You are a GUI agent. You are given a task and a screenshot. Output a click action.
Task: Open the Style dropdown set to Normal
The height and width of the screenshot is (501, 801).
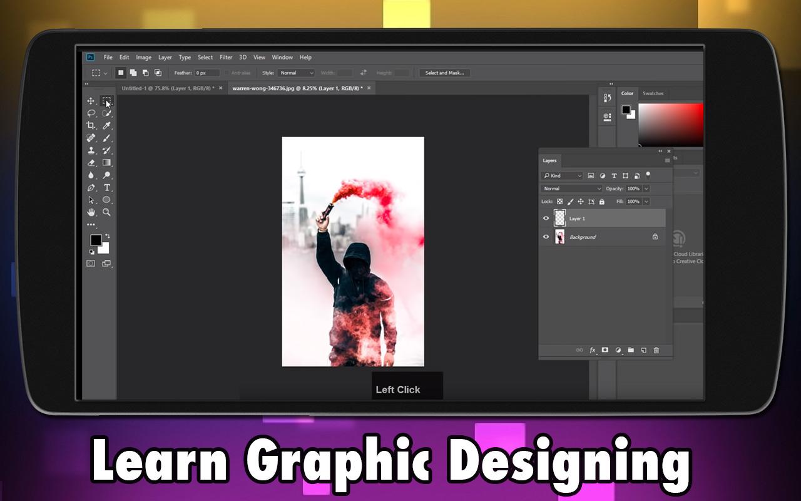(296, 73)
